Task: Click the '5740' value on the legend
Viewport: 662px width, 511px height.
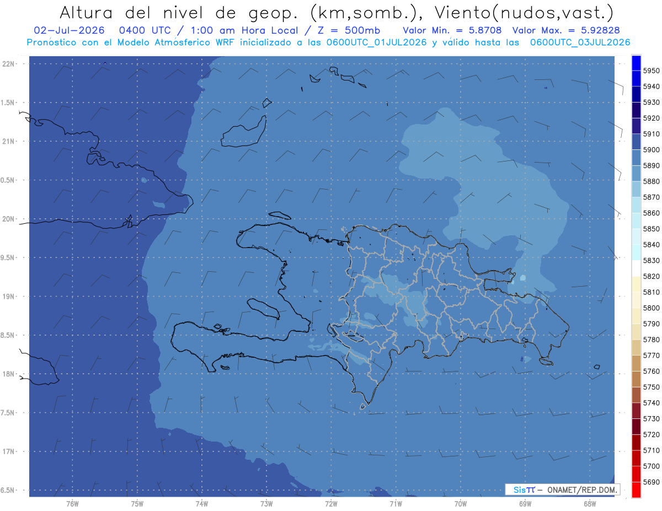Action: pos(652,403)
